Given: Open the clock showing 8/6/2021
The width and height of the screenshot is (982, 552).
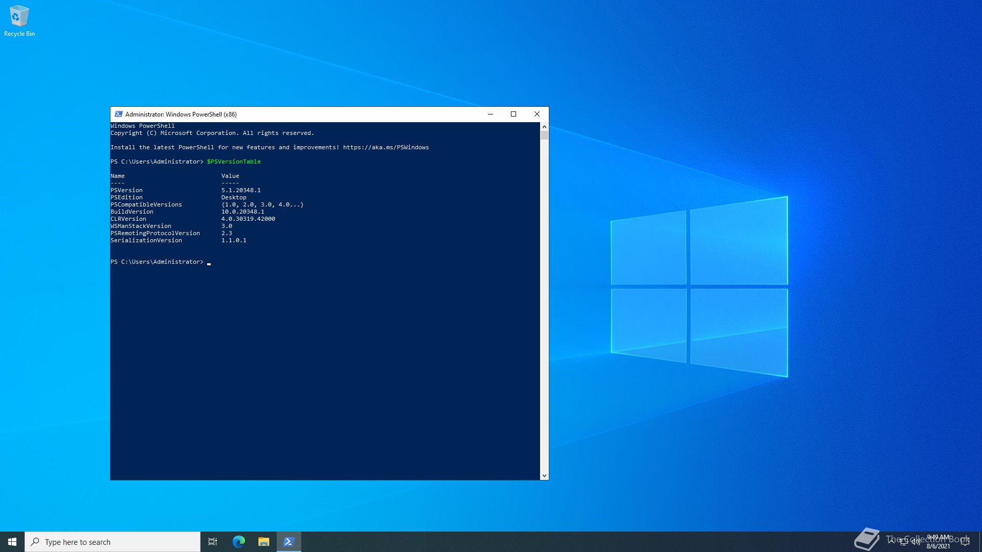Looking at the screenshot, I should (938, 542).
